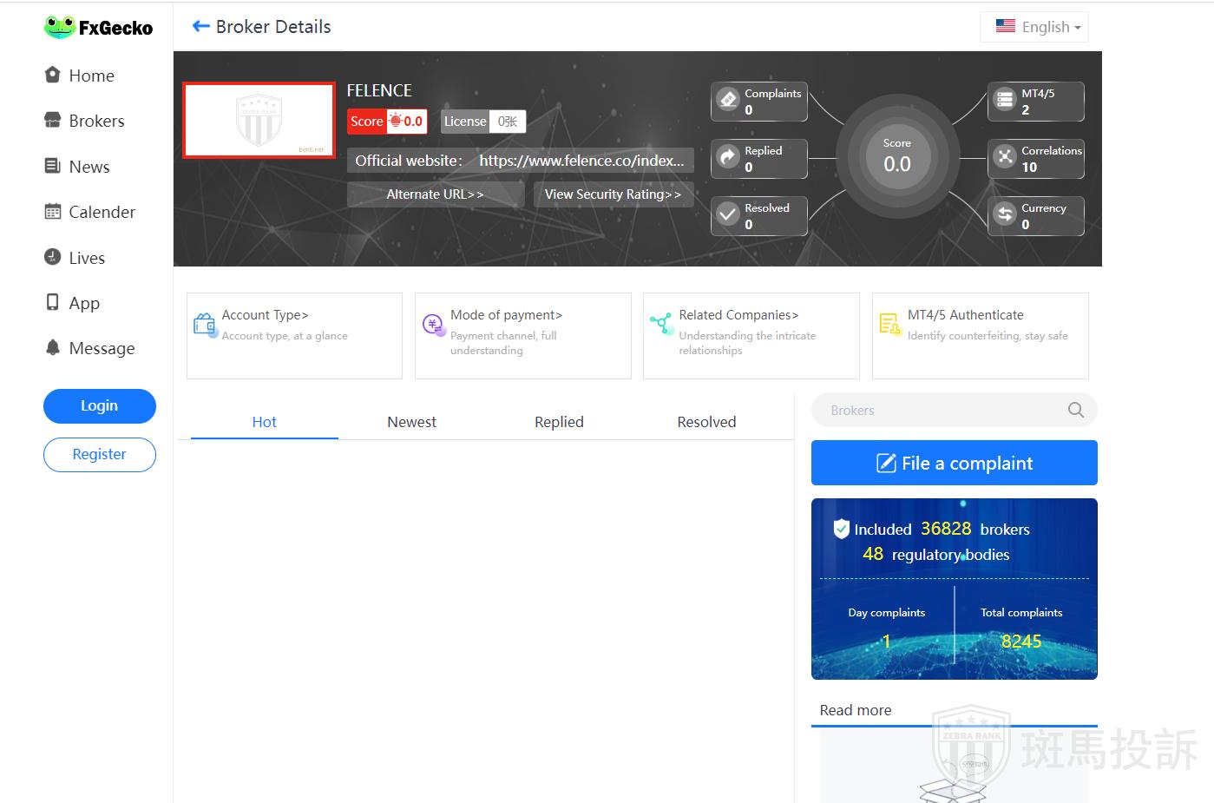The height and width of the screenshot is (803, 1214).
Task: Open Brokers in the sidebar
Action: [96, 121]
